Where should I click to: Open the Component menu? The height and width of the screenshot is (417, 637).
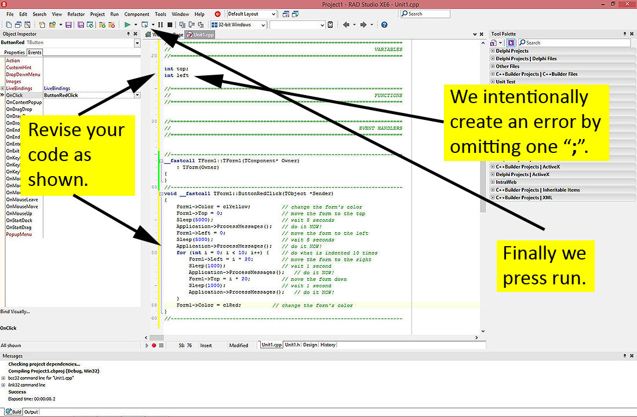(137, 14)
